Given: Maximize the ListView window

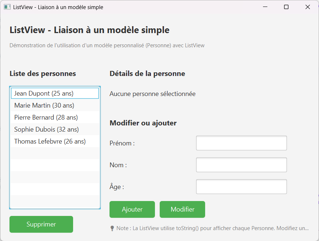Looking at the screenshot, I should tap(286, 7).
